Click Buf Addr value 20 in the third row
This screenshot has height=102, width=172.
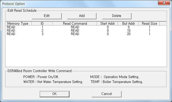tap(129, 34)
